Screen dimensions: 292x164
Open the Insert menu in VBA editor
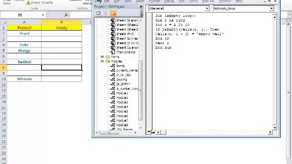(x=140, y=1)
